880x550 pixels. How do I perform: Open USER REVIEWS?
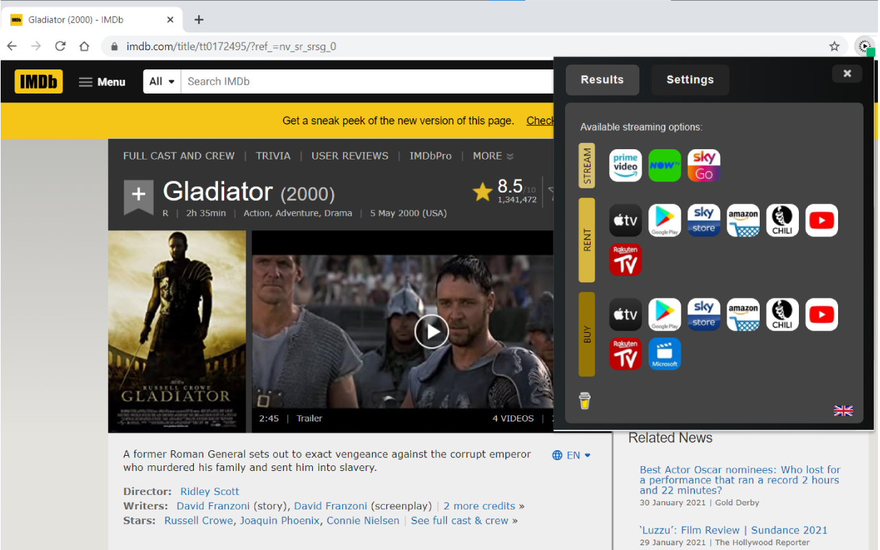coord(350,156)
